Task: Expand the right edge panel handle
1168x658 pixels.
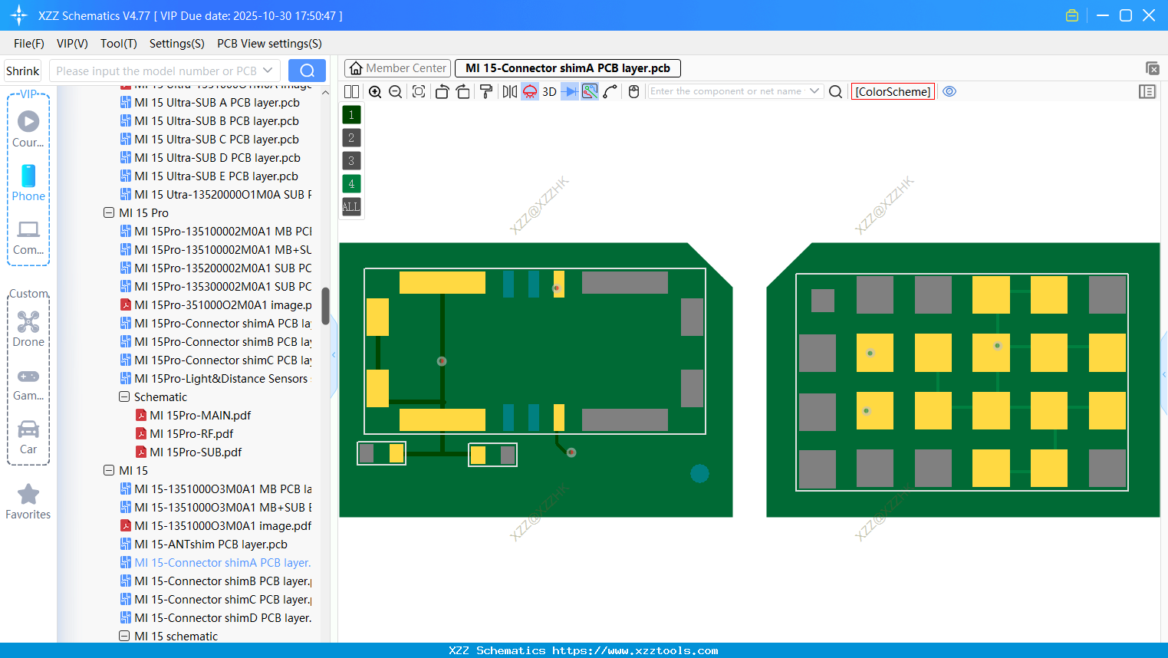Action: [x=1164, y=374]
